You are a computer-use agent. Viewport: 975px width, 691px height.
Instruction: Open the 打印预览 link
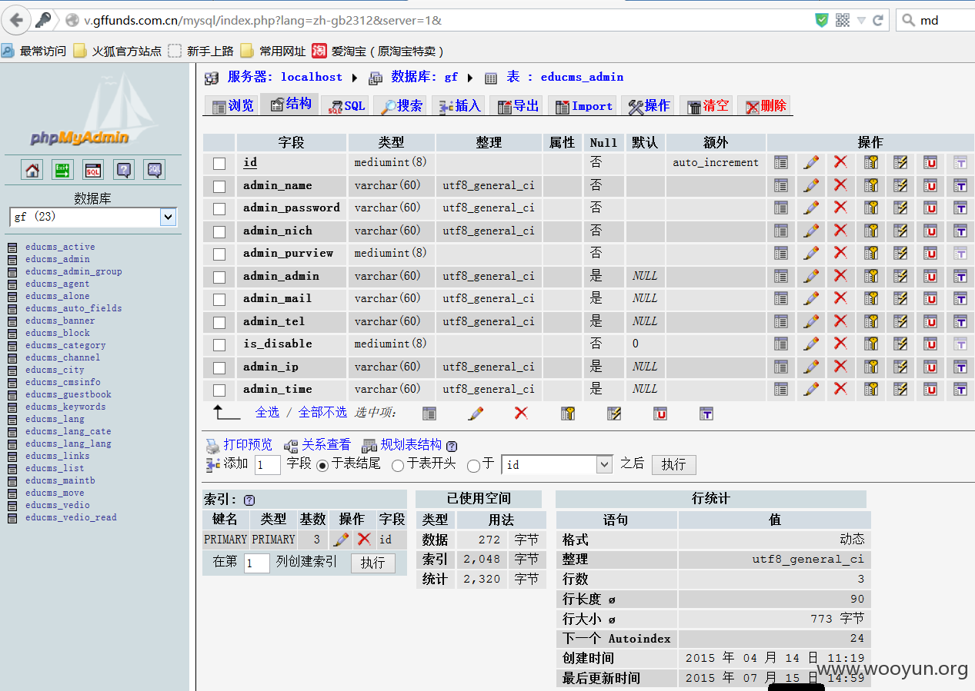[248, 444]
